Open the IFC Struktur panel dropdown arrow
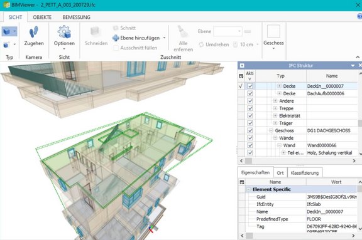Screen dimensions: 362x240 pos(353,66)
